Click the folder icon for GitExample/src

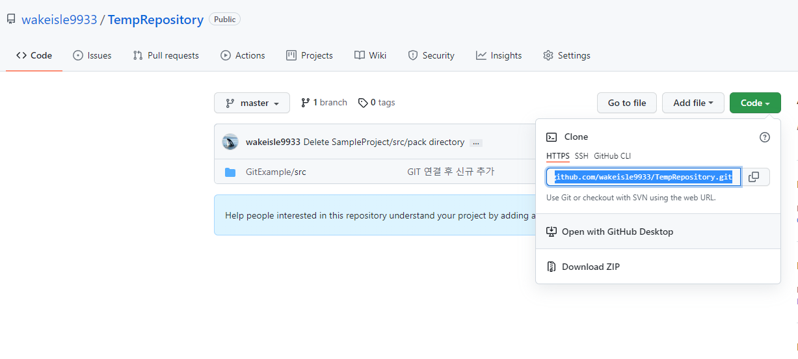coord(230,172)
